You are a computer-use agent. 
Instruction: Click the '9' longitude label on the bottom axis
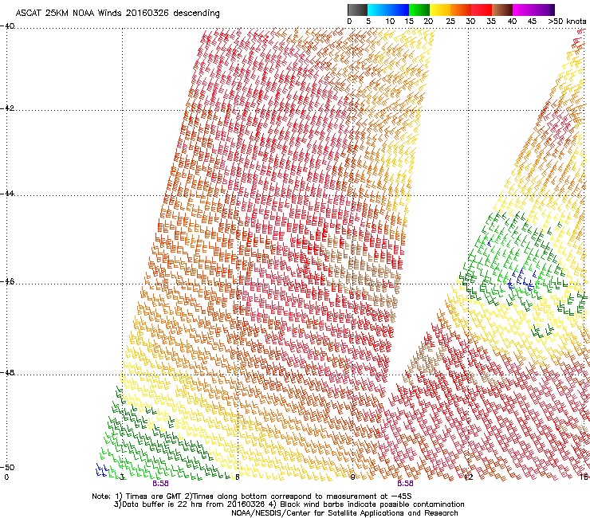pyautogui.click(x=352, y=477)
